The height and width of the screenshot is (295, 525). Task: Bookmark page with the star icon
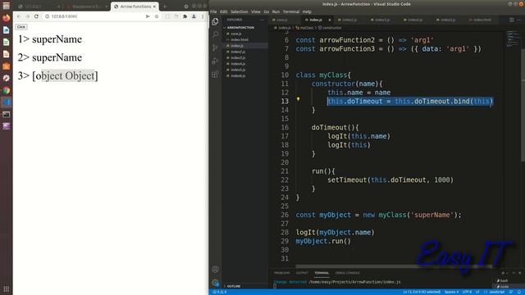(x=157, y=16)
